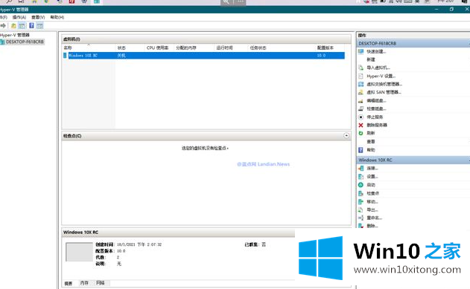Screen dimensions: 470x289
Task: Open the New (新建) submenu in Actions
Action: (x=371, y=59)
